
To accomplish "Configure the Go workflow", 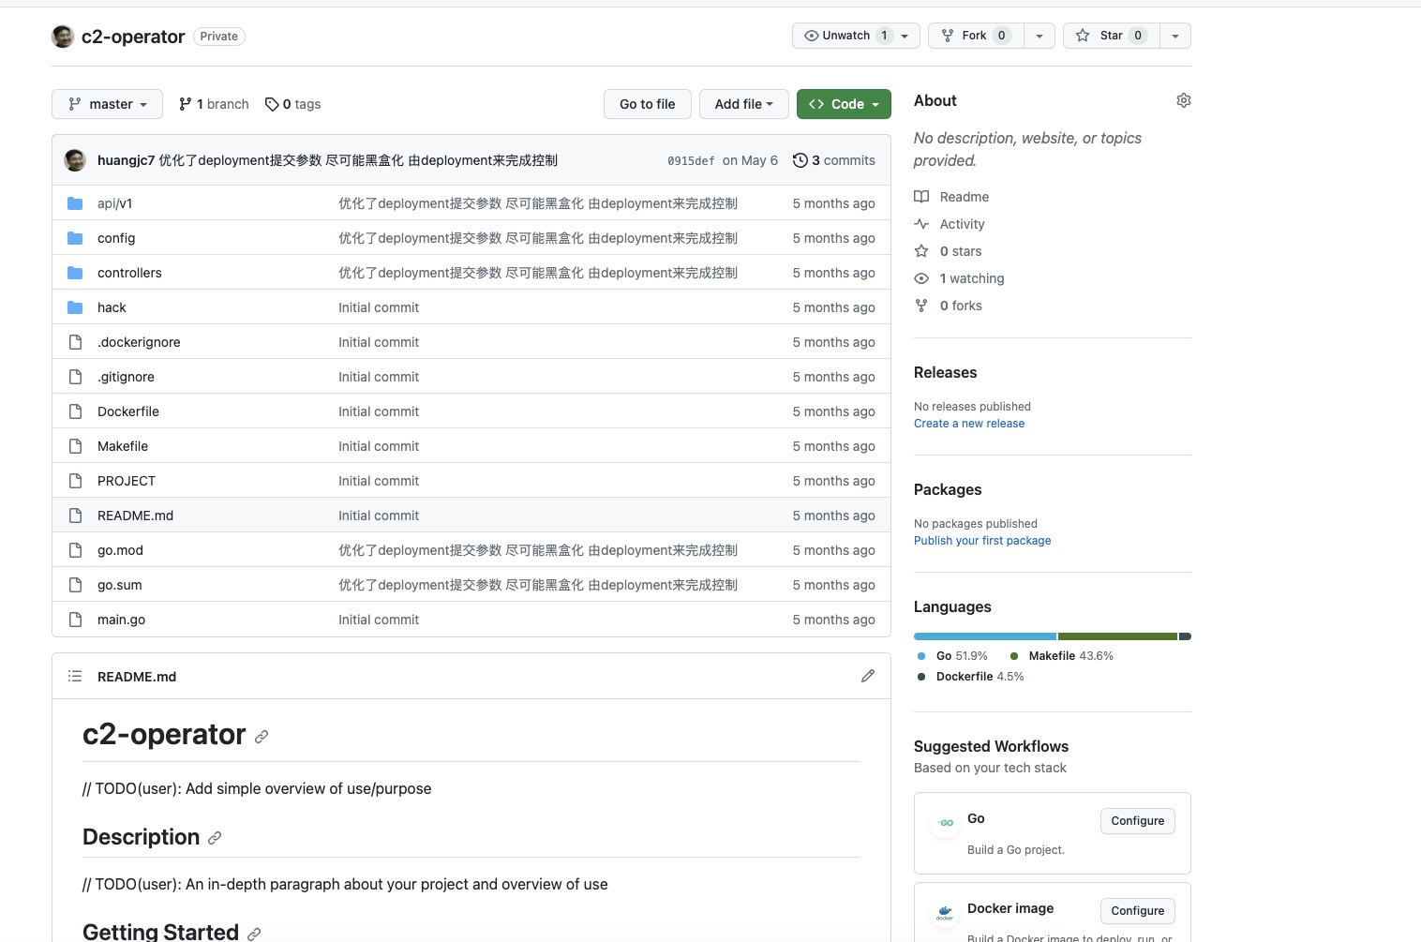I will (1138, 821).
